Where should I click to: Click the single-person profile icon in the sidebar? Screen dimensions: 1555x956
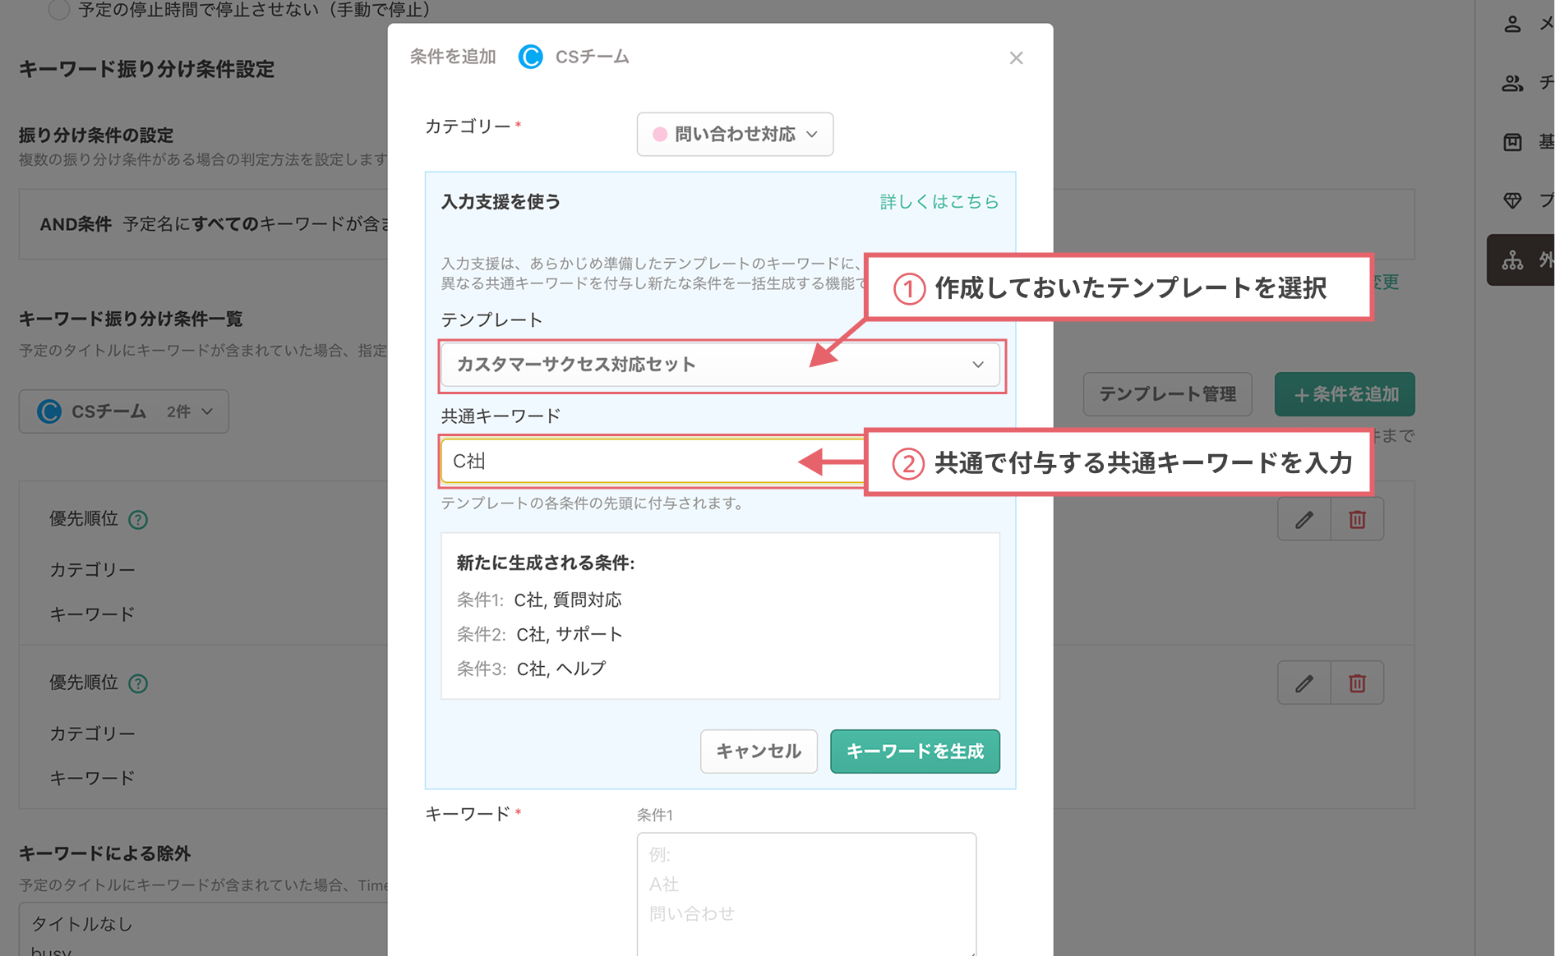pyautogui.click(x=1511, y=24)
